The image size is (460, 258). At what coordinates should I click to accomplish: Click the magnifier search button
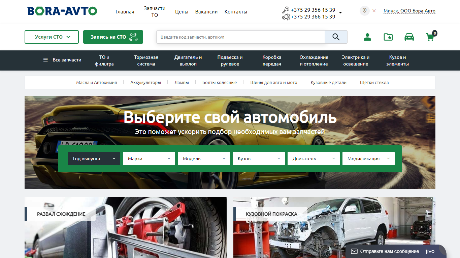tap(336, 37)
